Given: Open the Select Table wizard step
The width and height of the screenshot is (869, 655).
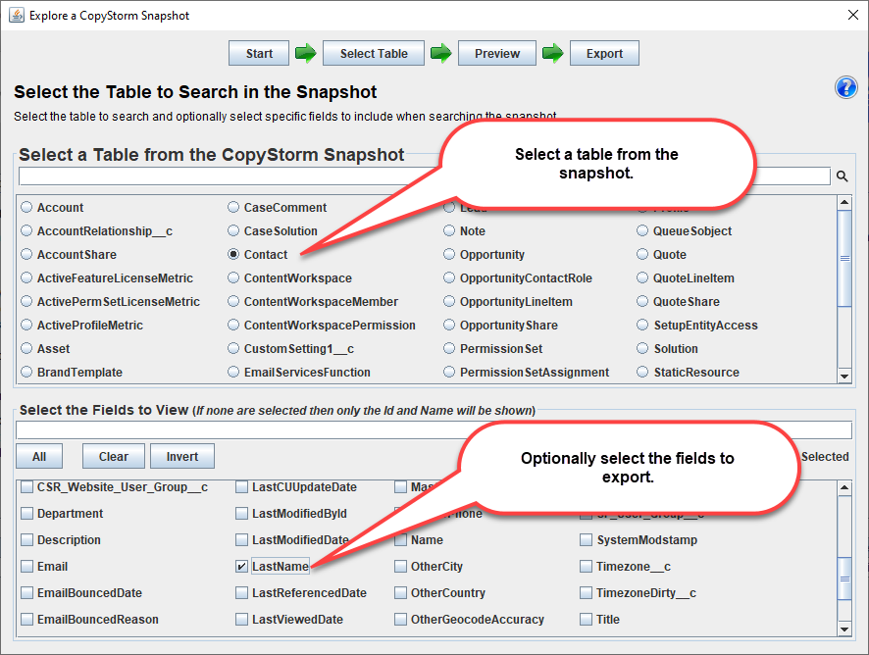Looking at the screenshot, I should (374, 53).
